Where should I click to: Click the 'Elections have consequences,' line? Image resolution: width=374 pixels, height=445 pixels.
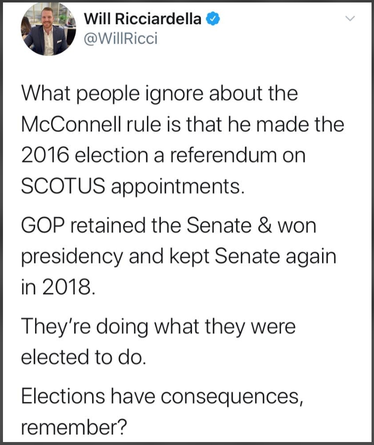click(162, 397)
